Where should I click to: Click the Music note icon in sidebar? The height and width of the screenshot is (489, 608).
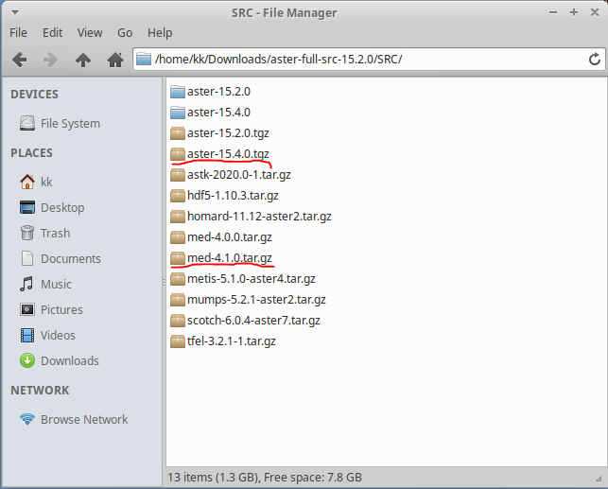pyautogui.click(x=26, y=284)
